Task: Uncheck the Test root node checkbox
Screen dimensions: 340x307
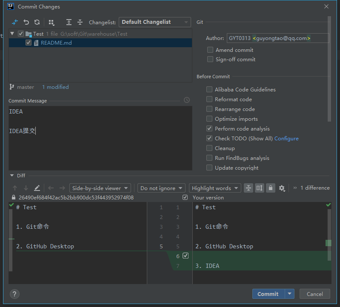Action: (20, 34)
